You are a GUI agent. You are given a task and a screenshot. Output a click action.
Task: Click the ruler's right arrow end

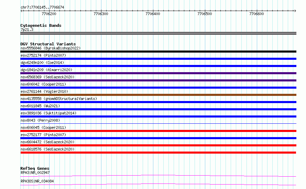295,11
